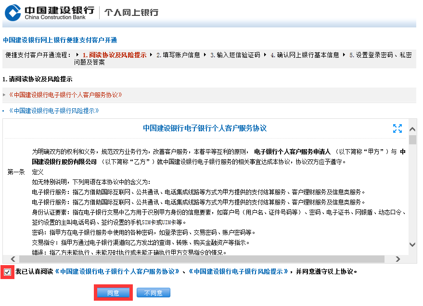Click the blue agreement heading inside the panel

click(x=205, y=128)
